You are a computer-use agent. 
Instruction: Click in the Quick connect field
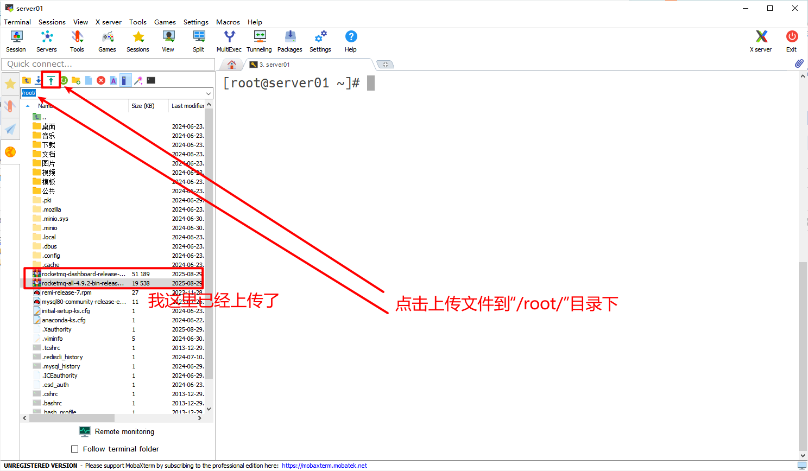tap(108, 63)
